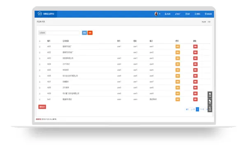Click the top icon in the floating side widget

point(210,95)
